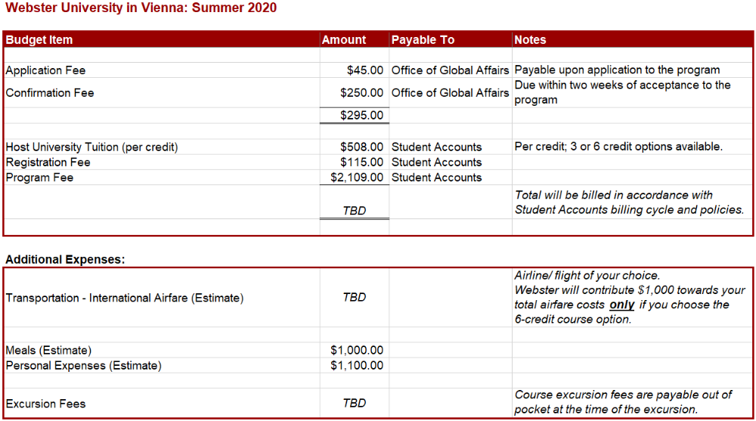Click Host University Tuition (per credit) cell

[91, 147]
